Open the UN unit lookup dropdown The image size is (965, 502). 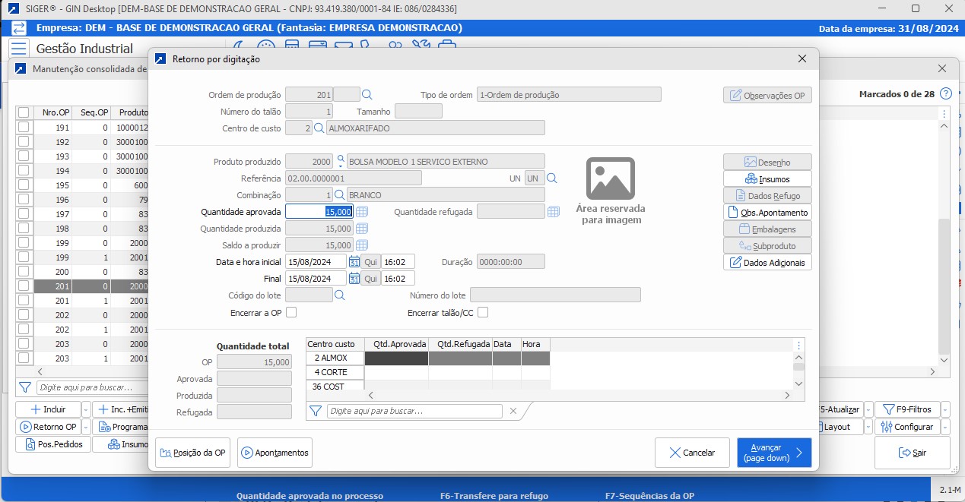pyautogui.click(x=552, y=178)
